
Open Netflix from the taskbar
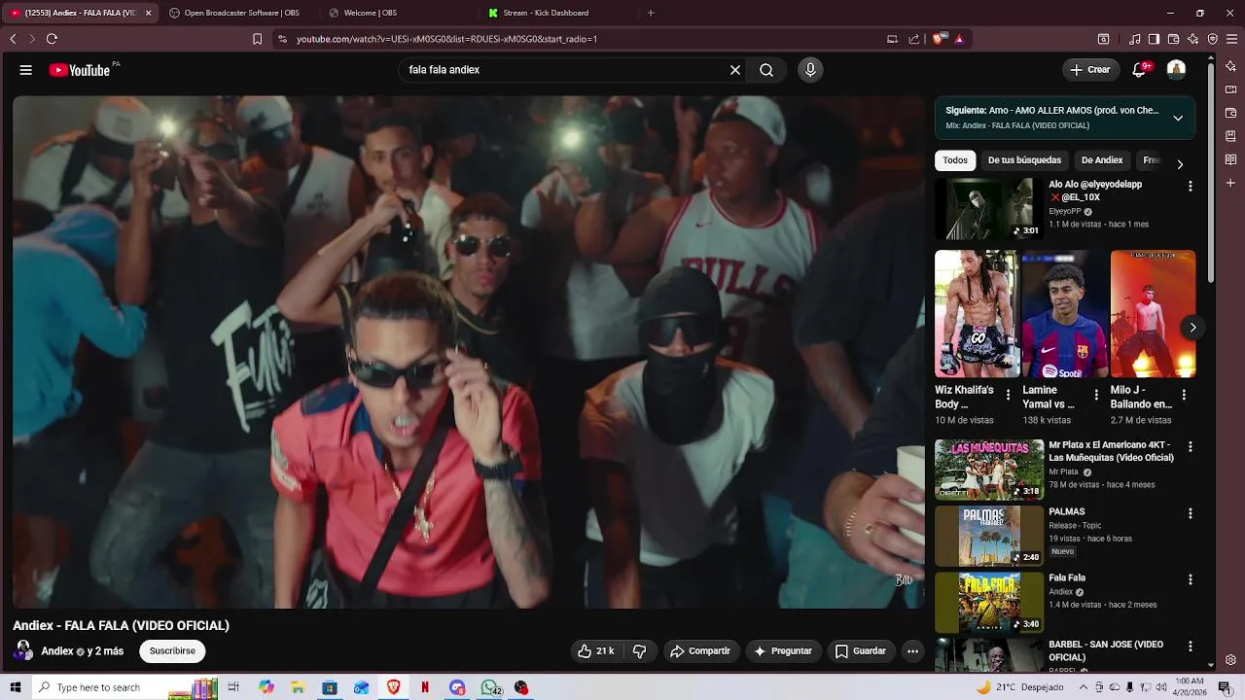click(425, 687)
